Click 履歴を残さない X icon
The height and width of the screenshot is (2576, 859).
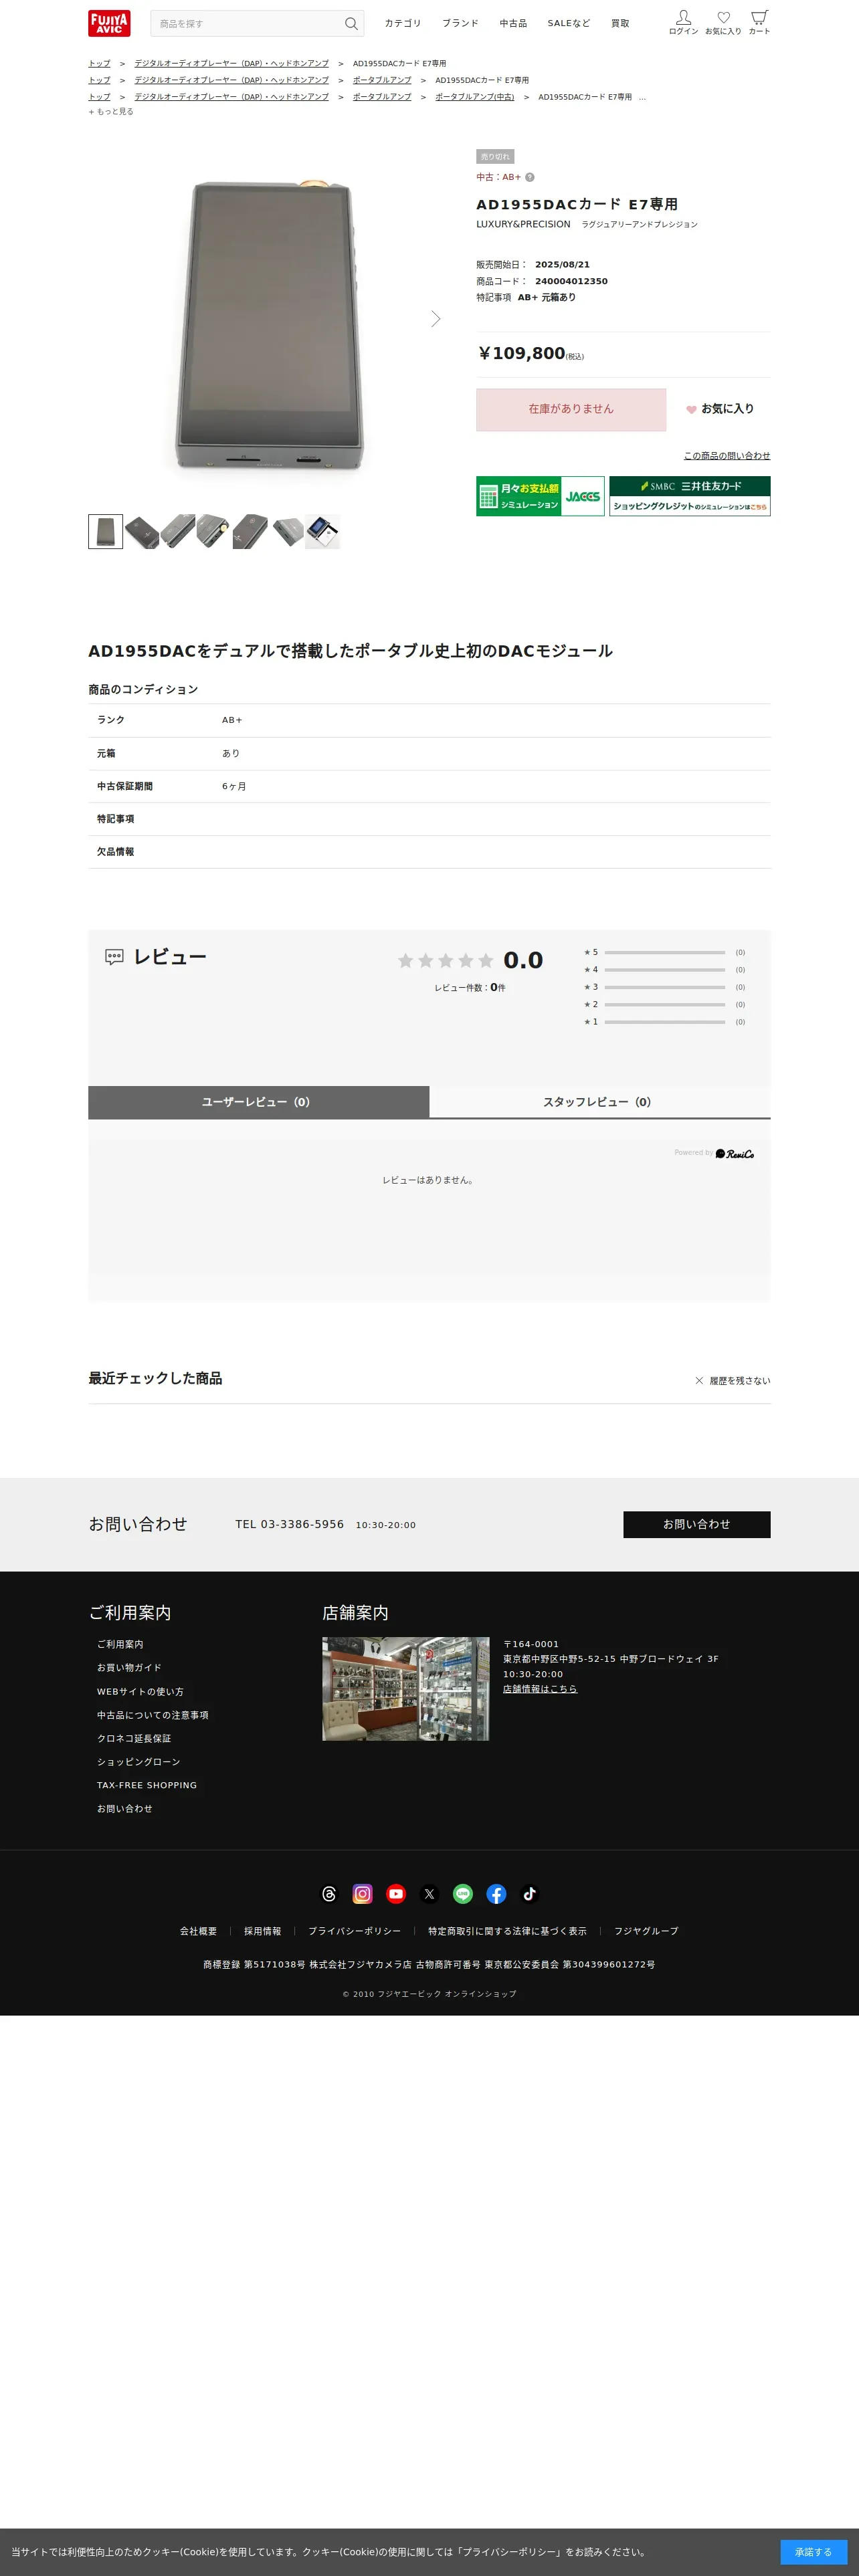pyautogui.click(x=699, y=1380)
